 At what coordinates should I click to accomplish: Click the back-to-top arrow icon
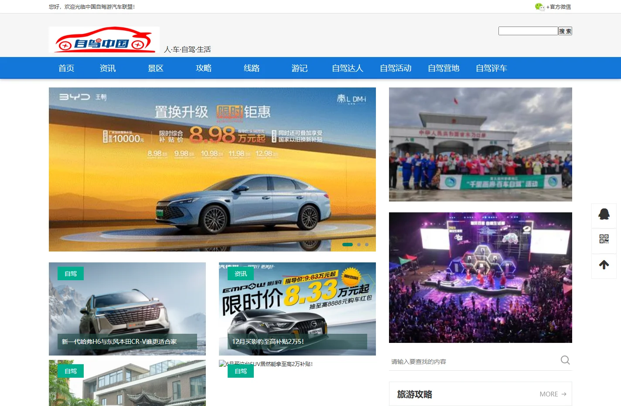click(604, 265)
